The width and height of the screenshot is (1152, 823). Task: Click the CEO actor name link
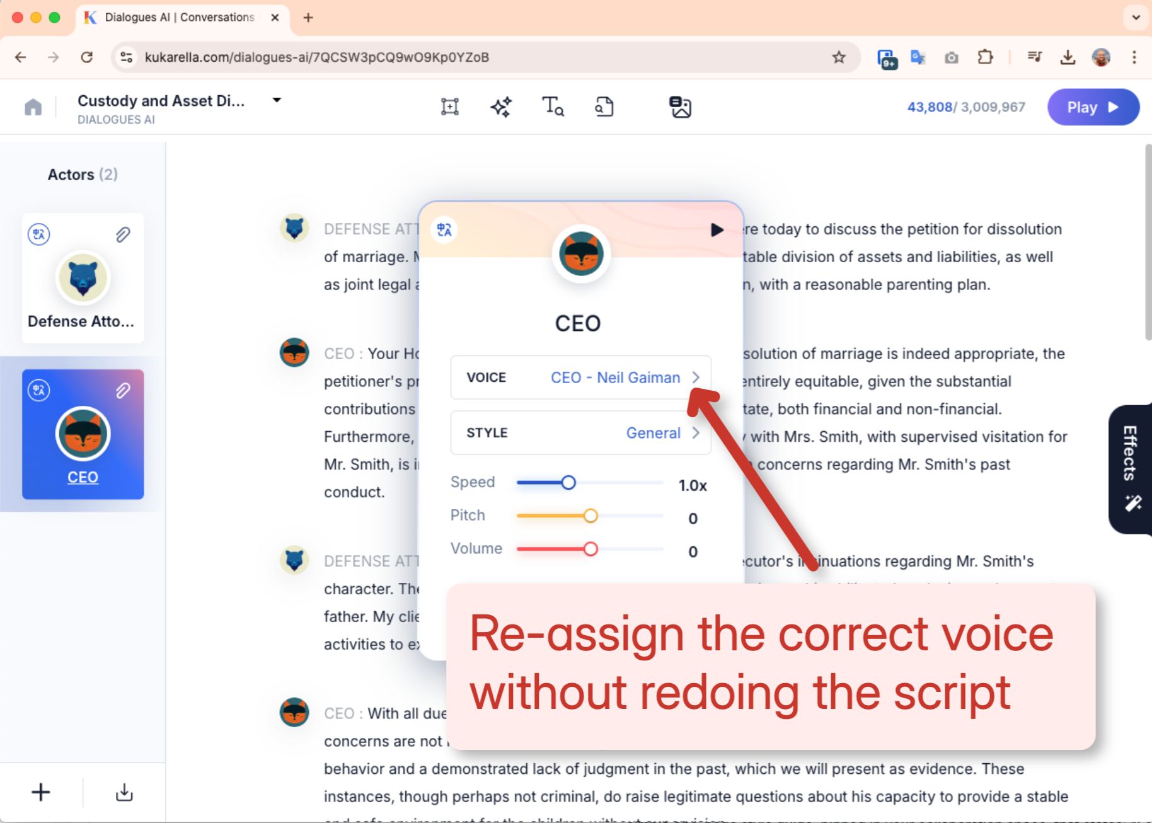point(83,477)
